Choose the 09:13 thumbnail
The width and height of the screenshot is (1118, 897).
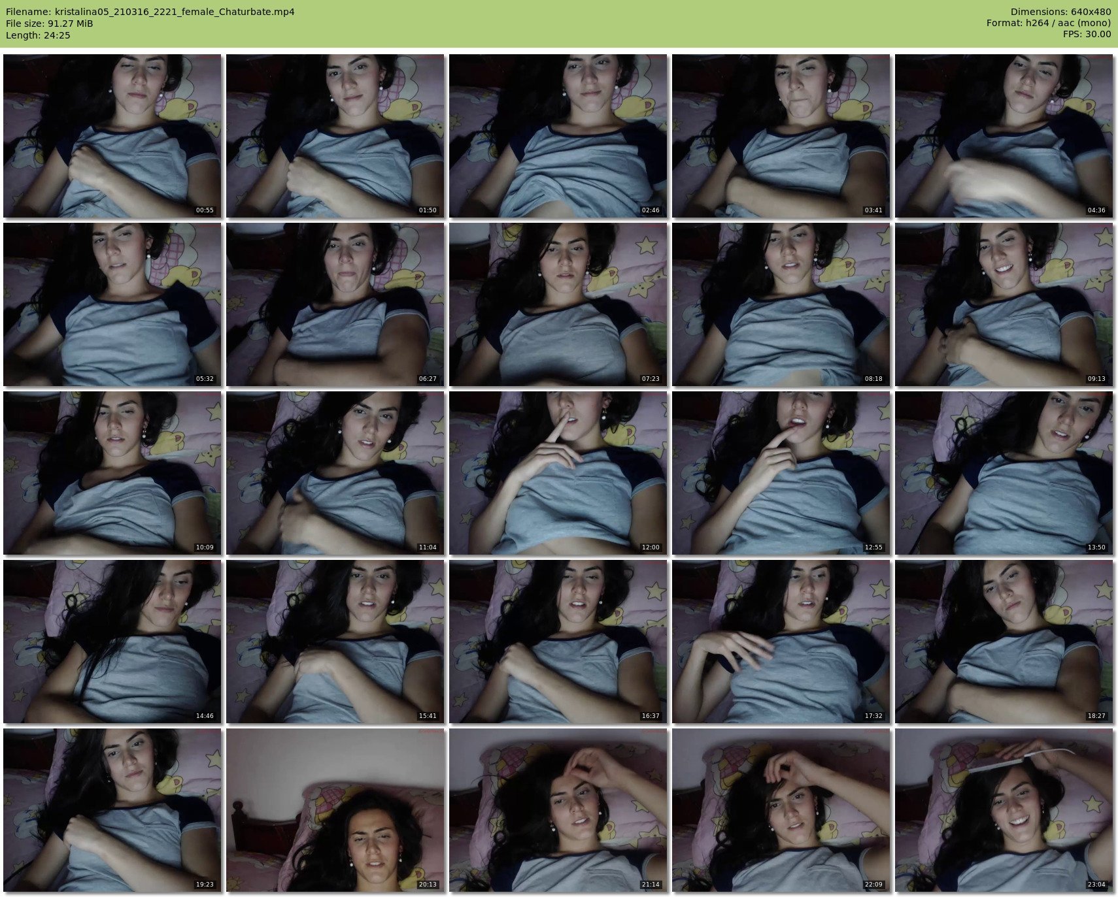coord(1004,304)
